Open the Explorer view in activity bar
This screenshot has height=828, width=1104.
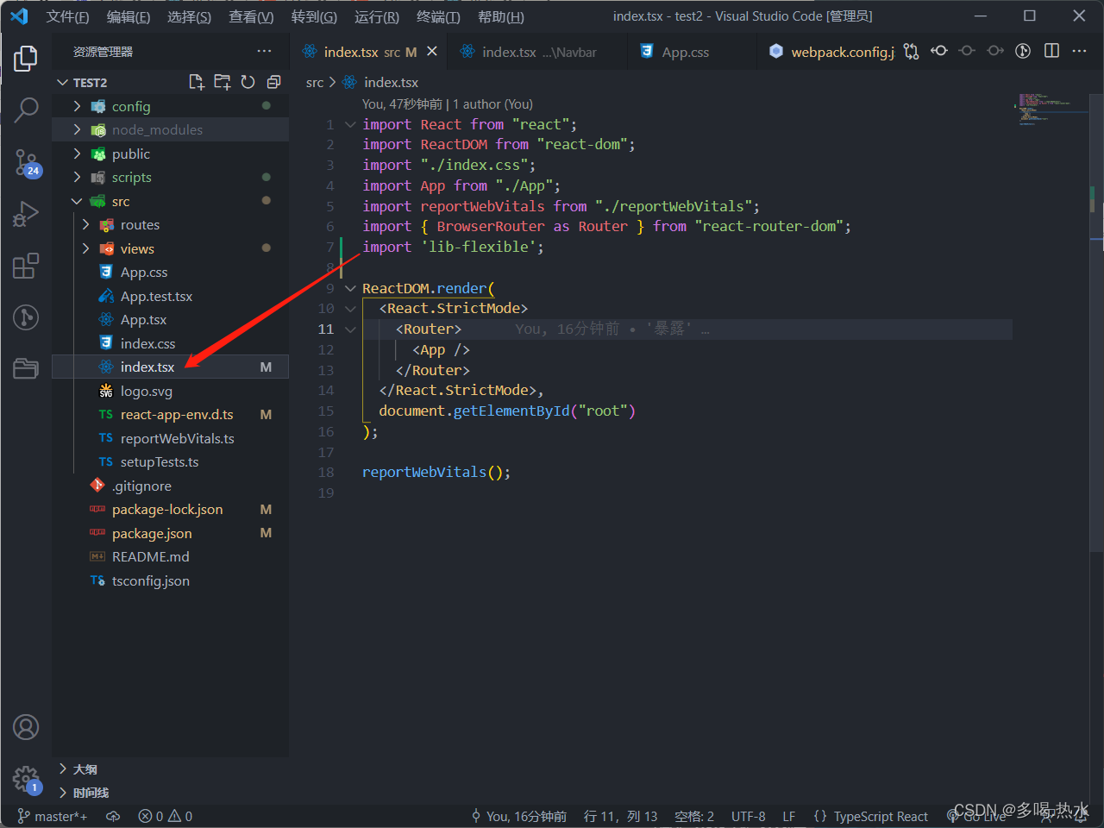(x=26, y=59)
